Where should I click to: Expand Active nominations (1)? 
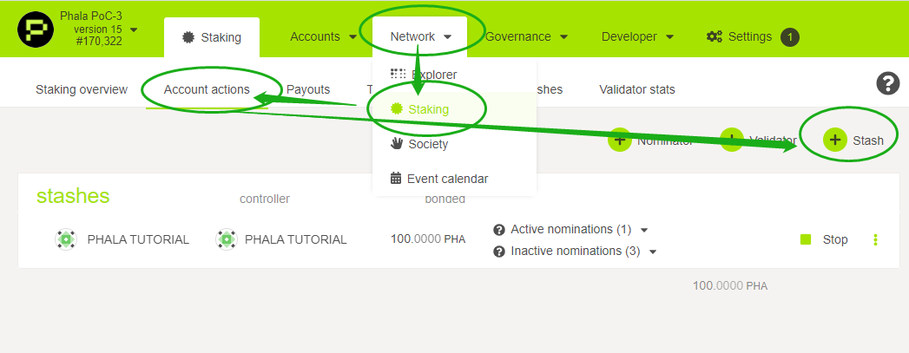pos(644,230)
